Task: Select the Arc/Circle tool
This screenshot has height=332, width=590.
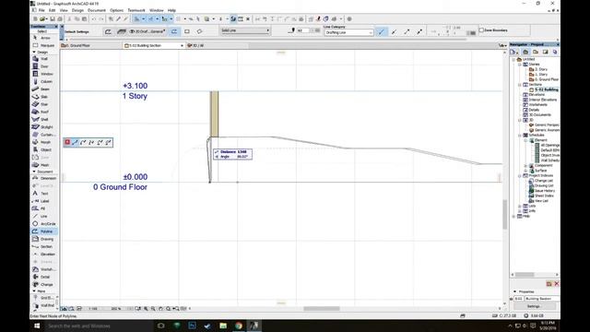Action: point(44,223)
